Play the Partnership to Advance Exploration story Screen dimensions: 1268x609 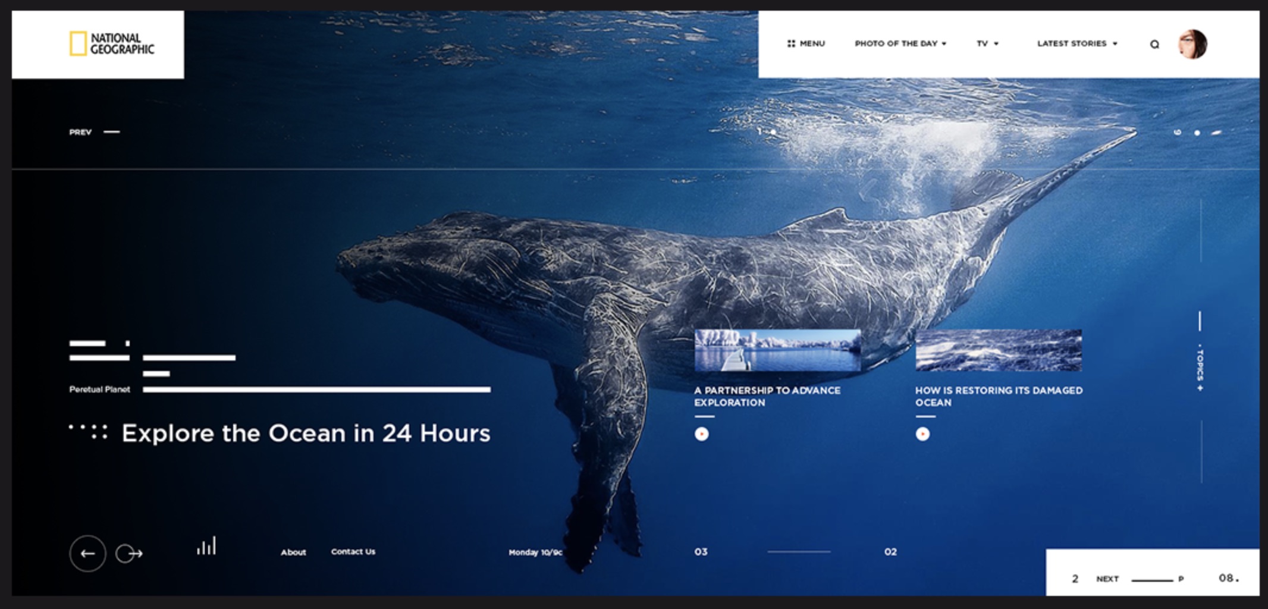tap(702, 434)
